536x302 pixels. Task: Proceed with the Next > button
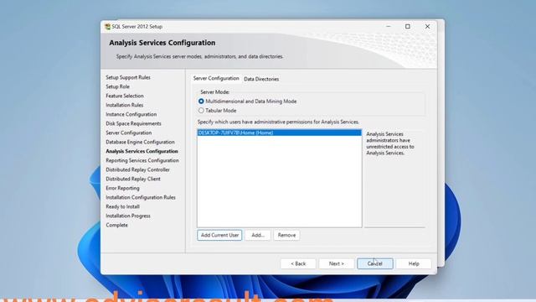(x=337, y=263)
